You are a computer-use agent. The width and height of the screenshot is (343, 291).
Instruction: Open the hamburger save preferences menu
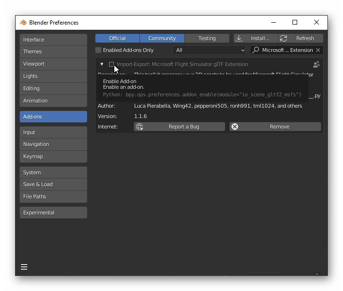click(x=24, y=267)
